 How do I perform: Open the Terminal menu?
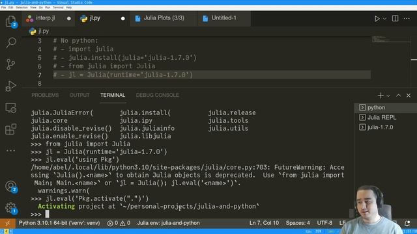(58, 8)
